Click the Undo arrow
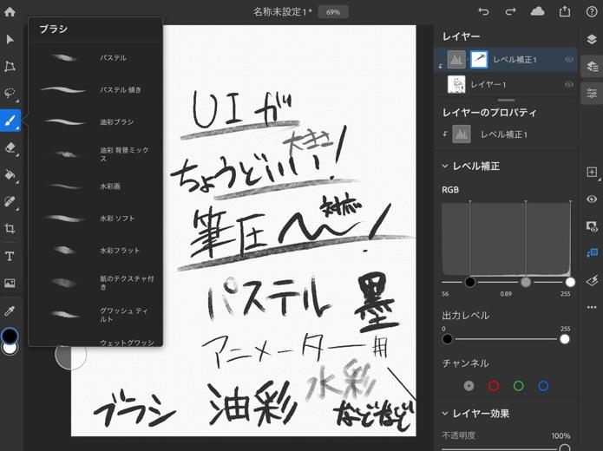 (x=483, y=11)
